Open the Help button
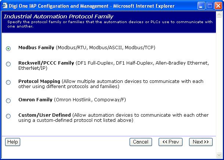This screenshot has height=160, width=224. click(x=12, y=142)
